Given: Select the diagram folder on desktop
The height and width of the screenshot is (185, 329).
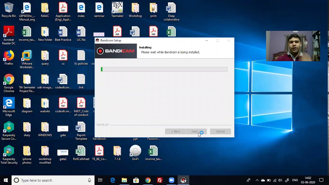Looking at the screenshot, I should click(x=27, y=106).
